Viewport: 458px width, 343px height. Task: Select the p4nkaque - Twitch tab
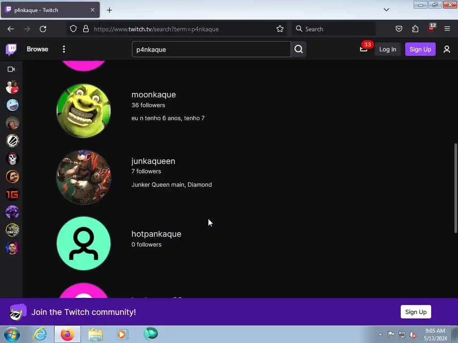tap(50, 10)
